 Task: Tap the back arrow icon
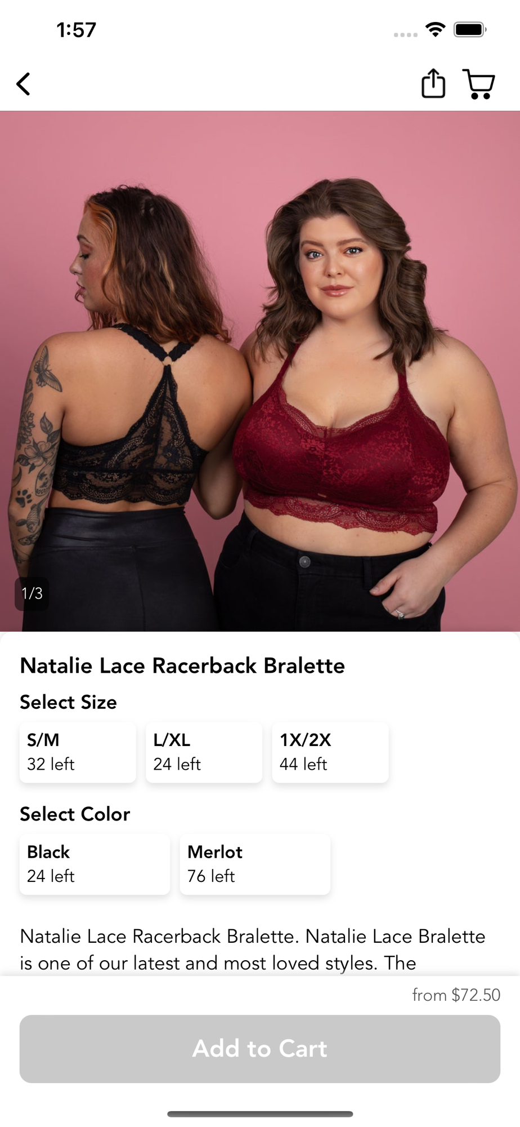[23, 85]
